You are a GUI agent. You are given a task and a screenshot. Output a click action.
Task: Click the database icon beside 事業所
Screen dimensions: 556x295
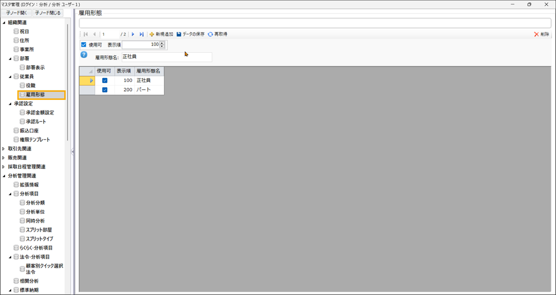click(x=16, y=49)
